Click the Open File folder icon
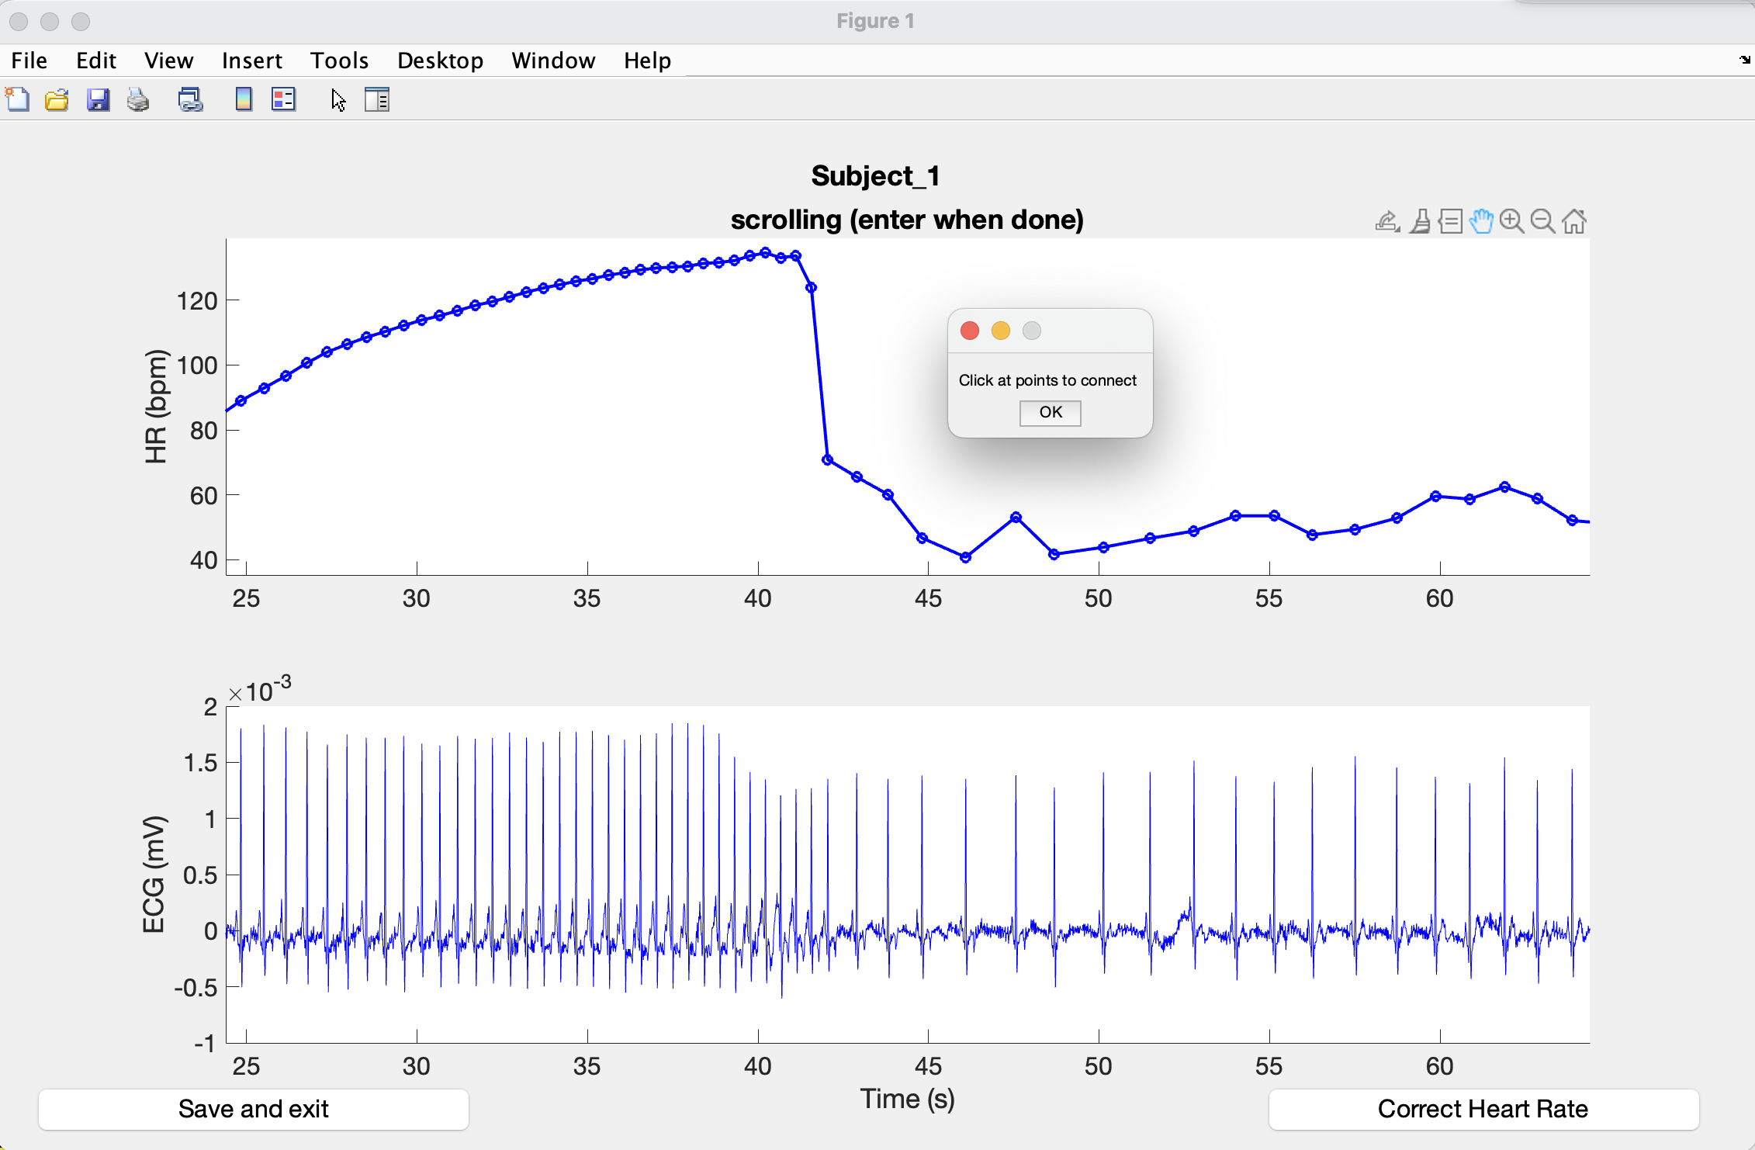 click(x=57, y=100)
